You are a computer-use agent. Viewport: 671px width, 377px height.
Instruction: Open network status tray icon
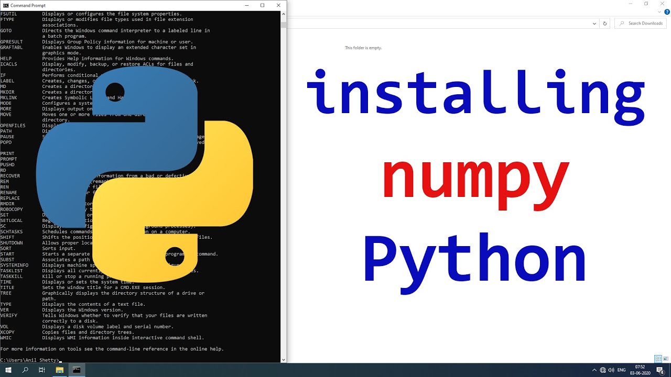pos(603,370)
